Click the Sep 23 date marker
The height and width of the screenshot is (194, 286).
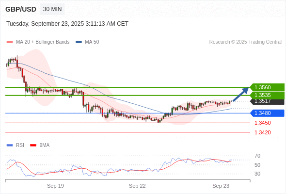click(221, 186)
